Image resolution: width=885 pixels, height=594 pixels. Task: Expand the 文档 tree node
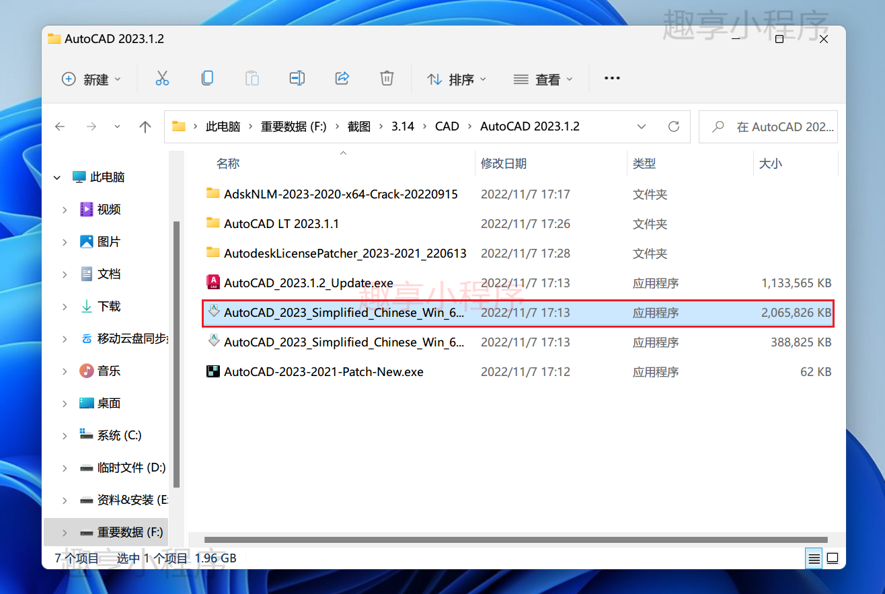65,274
